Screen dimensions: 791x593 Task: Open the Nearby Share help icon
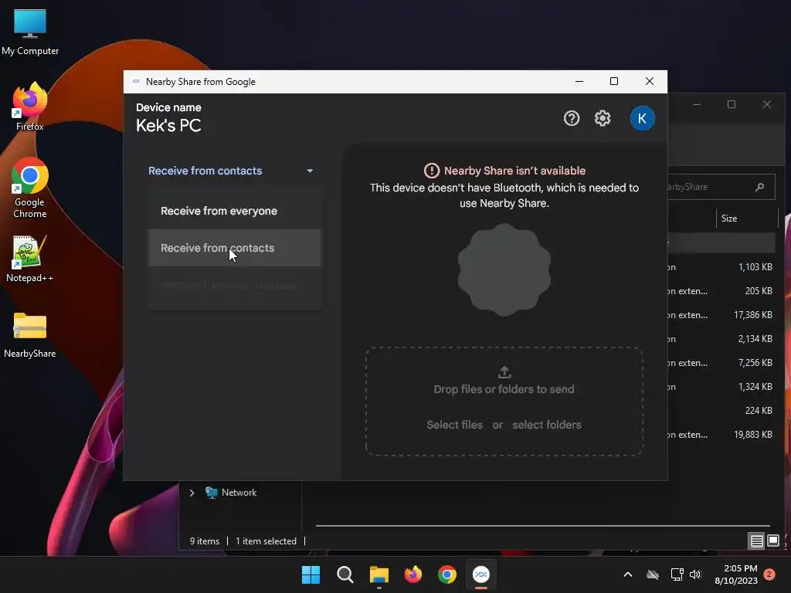571,118
